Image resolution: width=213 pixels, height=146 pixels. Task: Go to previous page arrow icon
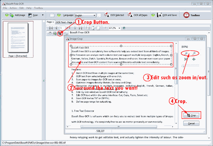[56, 28]
